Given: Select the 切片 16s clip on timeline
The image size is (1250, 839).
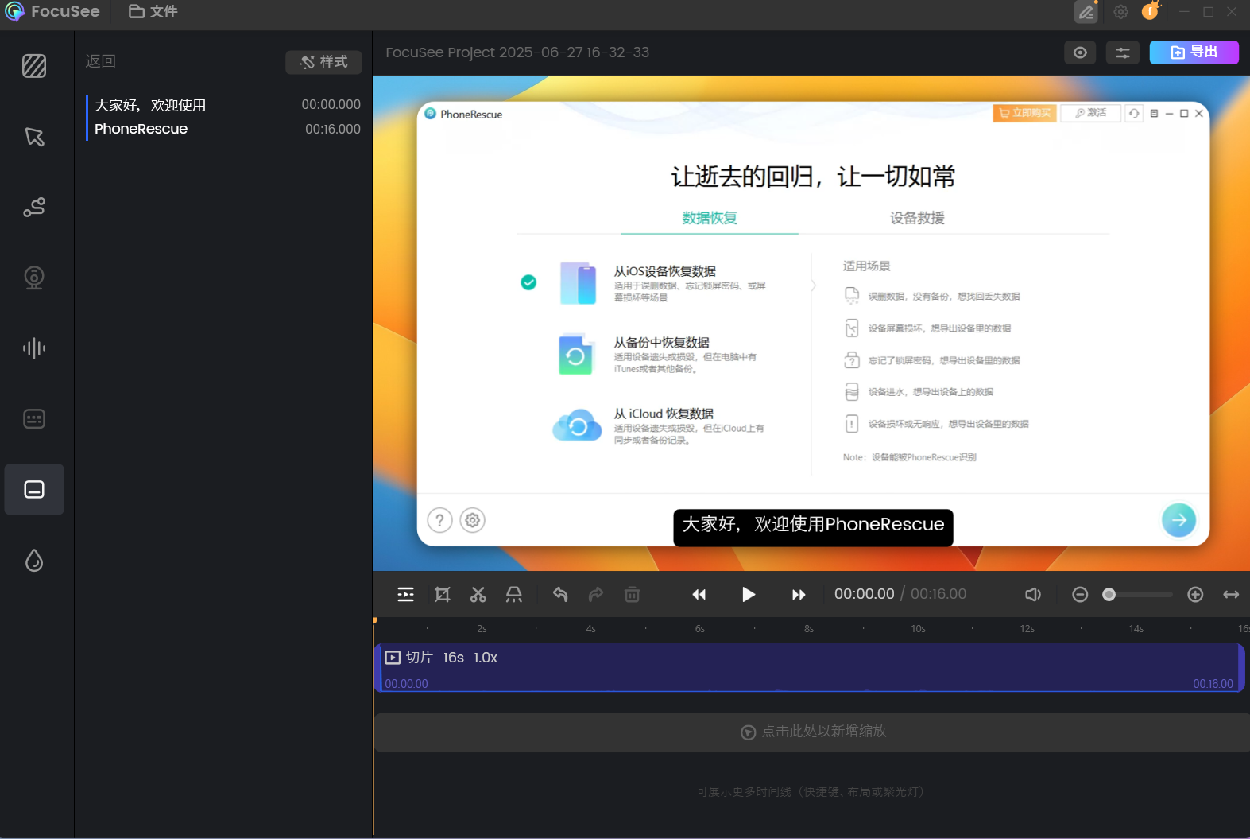Looking at the screenshot, I should click(810, 667).
